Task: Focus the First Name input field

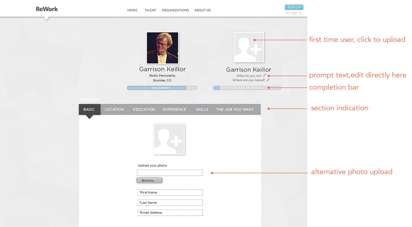Action: [170, 192]
